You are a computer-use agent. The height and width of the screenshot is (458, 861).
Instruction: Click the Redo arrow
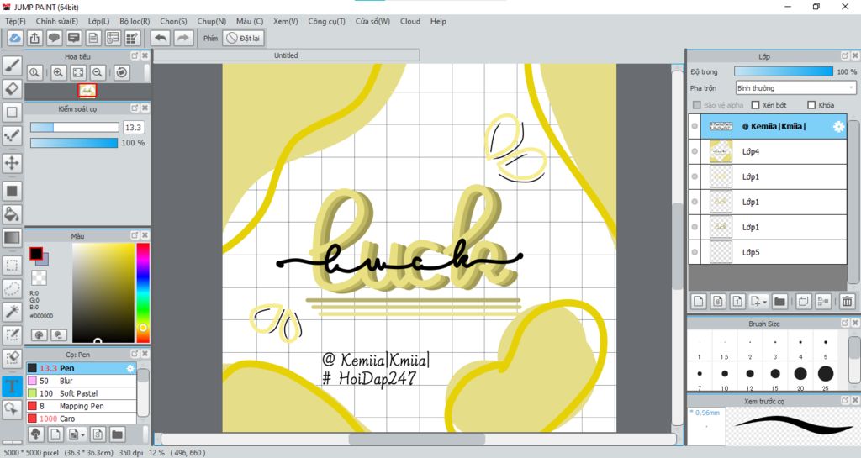pyautogui.click(x=182, y=38)
